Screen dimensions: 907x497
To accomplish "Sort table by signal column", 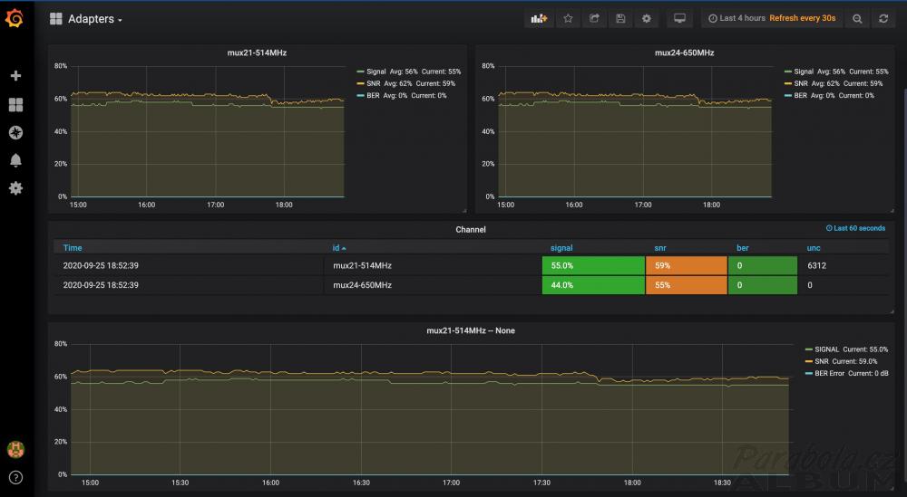I will [561, 248].
